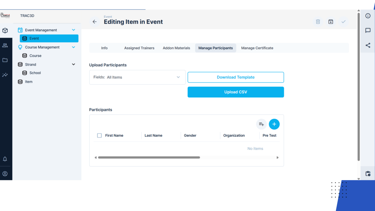375x211 pixels.
Task: Open the Manage Certificate tab
Action: (257, 48)
